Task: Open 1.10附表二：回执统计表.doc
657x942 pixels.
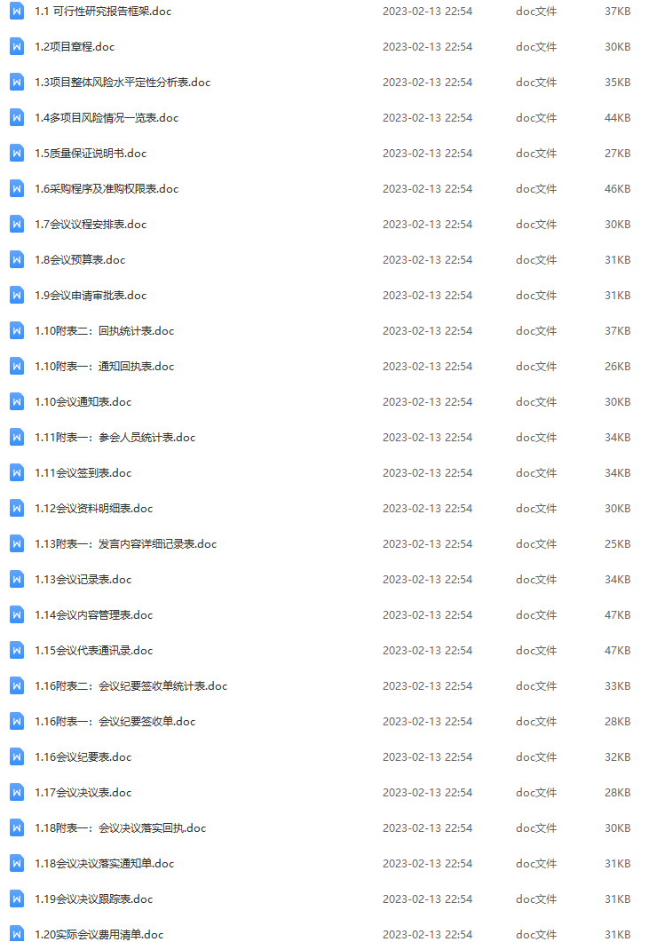Action: (x=105, y=330)
